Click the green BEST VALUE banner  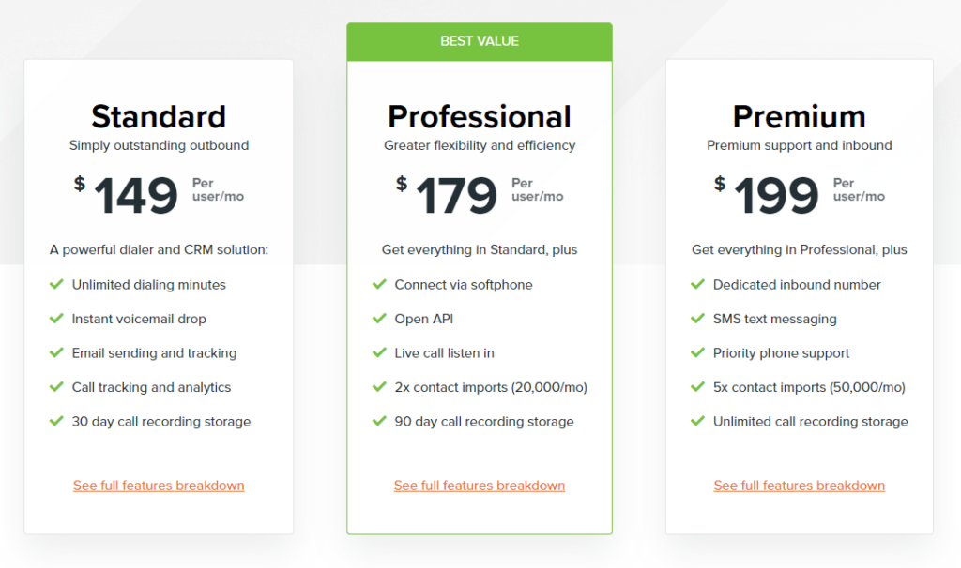pyautogui.click(x=480, y=41)
